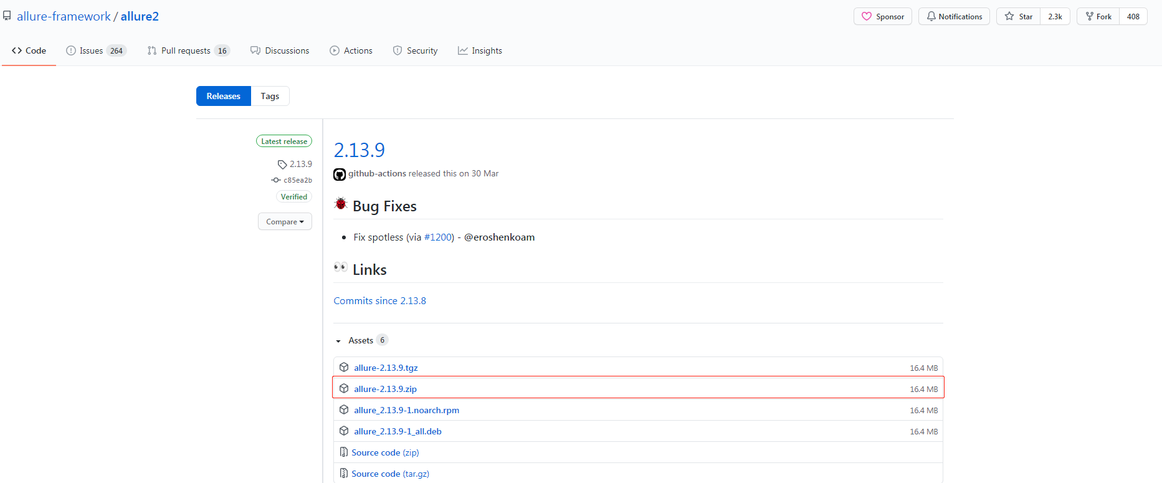Download Source code (tar.gz)
This screenshot has height=483, width=1162.
[x=390, y=474]
